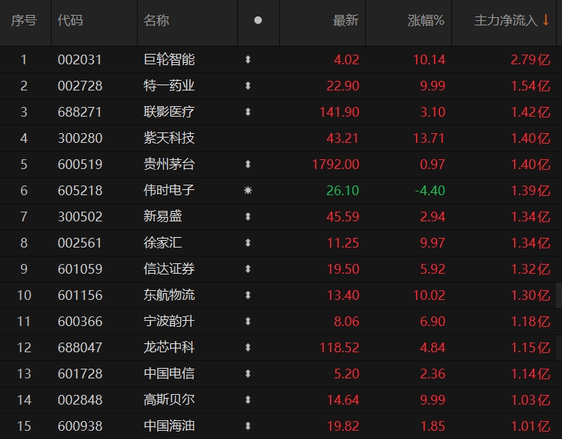Click the marker icon beside 信达证券
The image size is (562, 439).
[248, 269]
